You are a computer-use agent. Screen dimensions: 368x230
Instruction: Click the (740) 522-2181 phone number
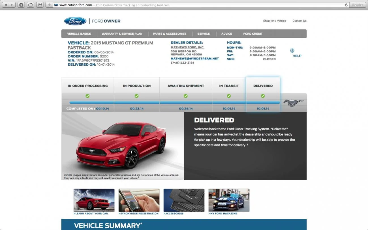pos(182,63)
